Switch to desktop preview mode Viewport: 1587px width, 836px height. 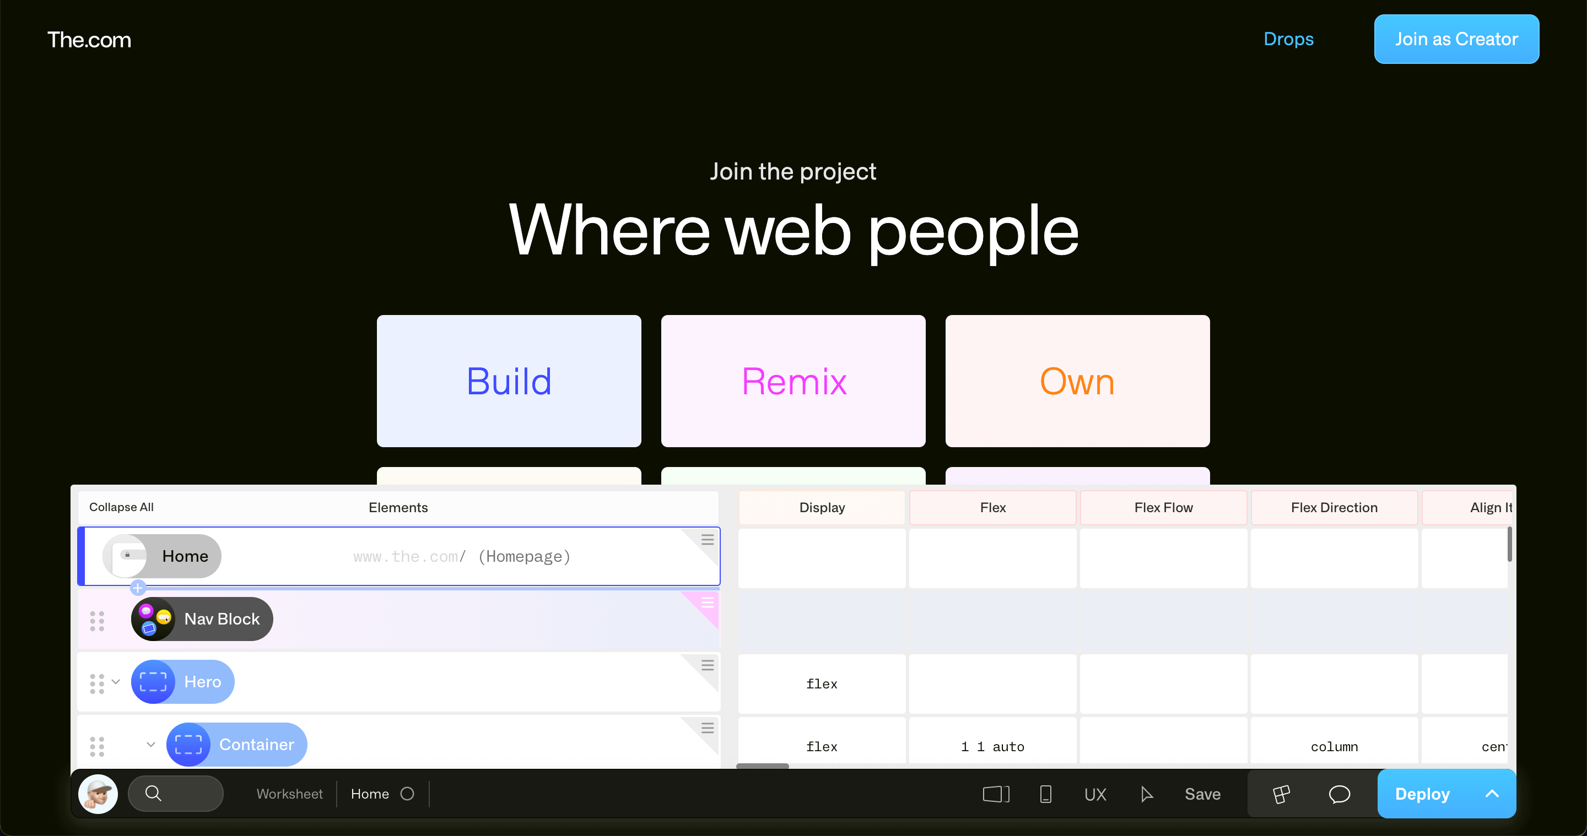tap(996, 794)
